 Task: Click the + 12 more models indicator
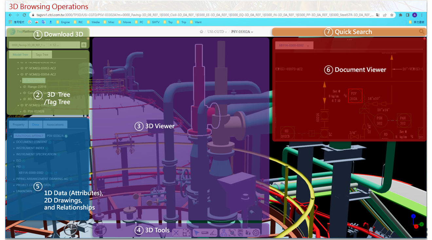pyautogui.click(x=54, y=45)
